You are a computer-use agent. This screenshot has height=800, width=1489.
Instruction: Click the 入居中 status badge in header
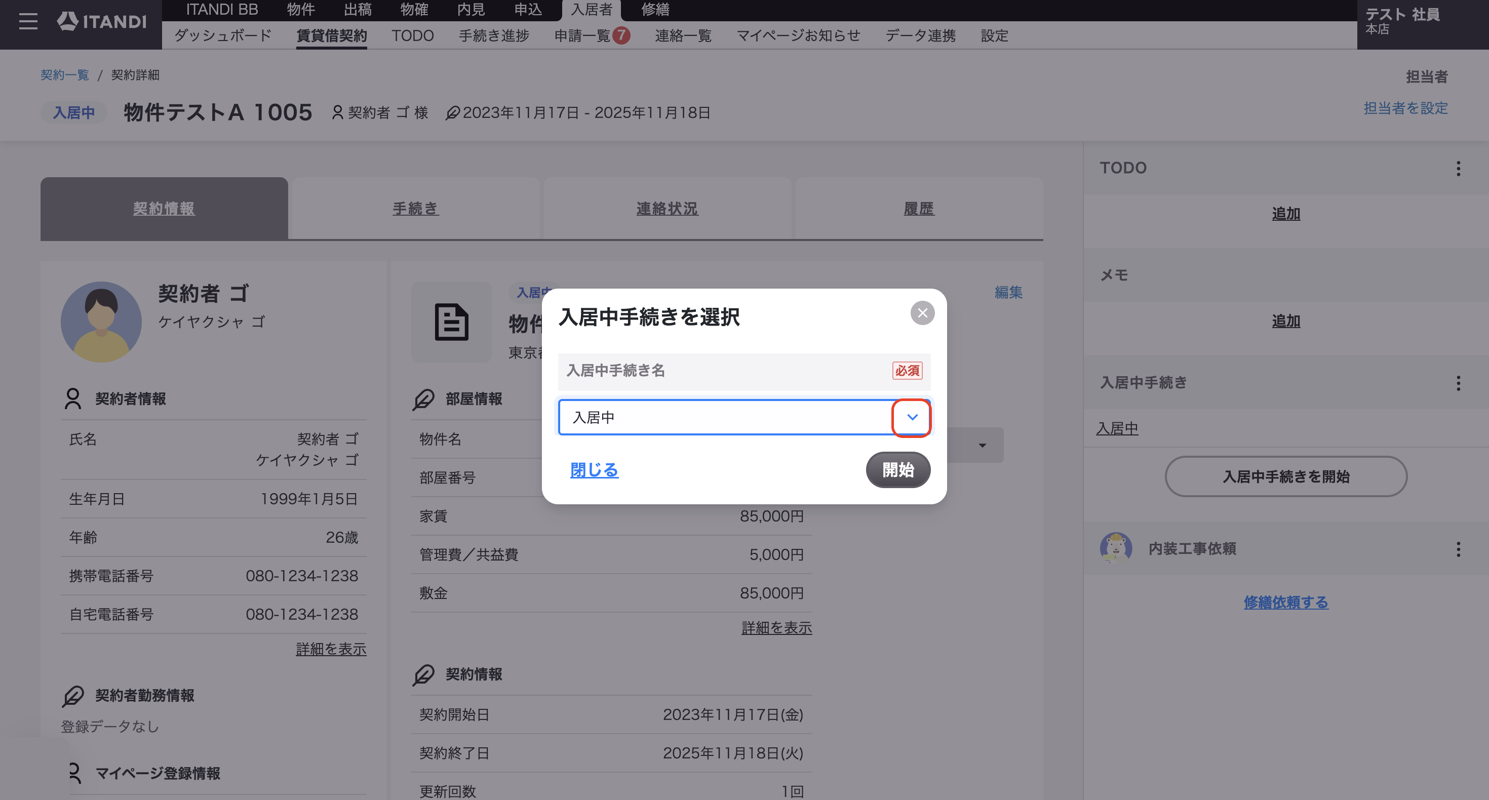pyautogui.click(x=74, y=112)
